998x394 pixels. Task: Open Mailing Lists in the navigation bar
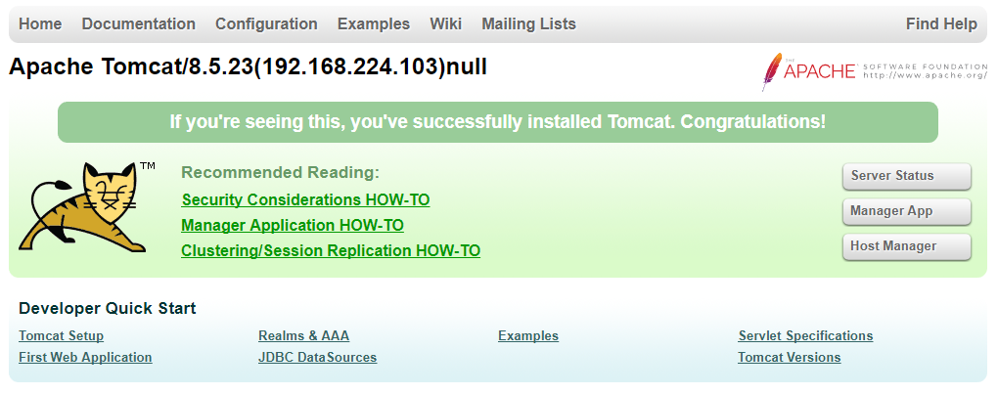tap(529, 24)
